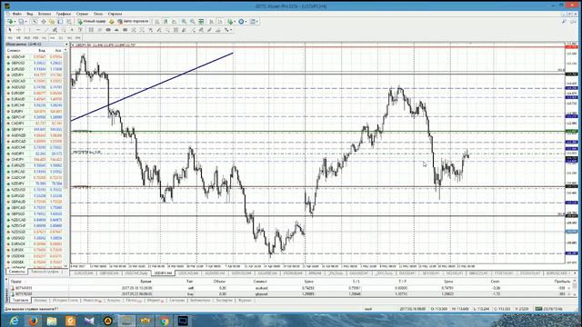Toggle chart auto scroll
This screenshot has height=327, width=582.
[x=211, y=22]
